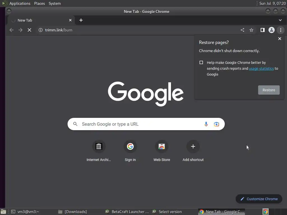Expand the tab search dropdown
The height and width of the screenshot is (215, 287).
pos(280,20)
